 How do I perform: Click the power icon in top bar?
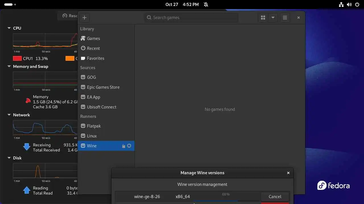357,5
